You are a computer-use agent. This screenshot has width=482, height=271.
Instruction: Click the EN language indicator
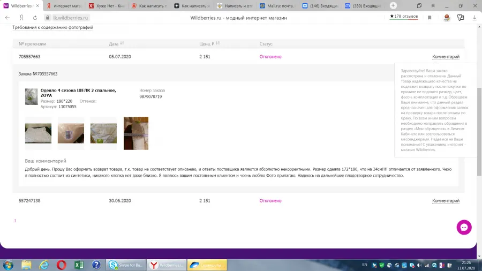(365, 265)
